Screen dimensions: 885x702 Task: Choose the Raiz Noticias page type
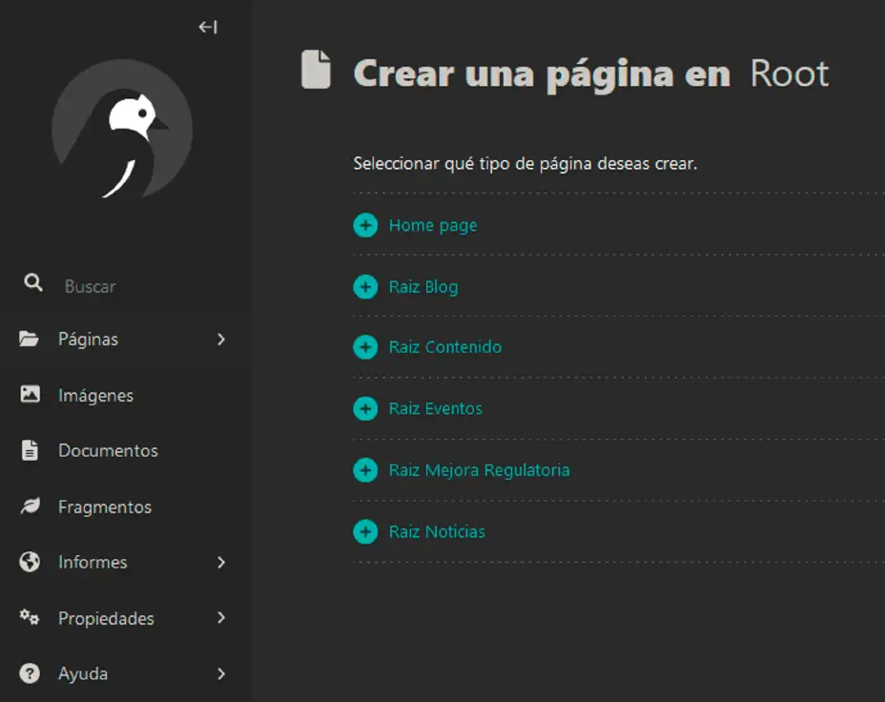(x=437, y=531)
